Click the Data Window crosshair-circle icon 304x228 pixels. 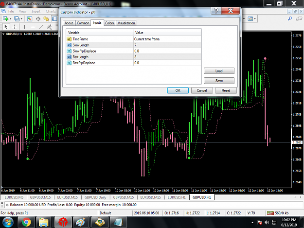(x=38, y=19)
